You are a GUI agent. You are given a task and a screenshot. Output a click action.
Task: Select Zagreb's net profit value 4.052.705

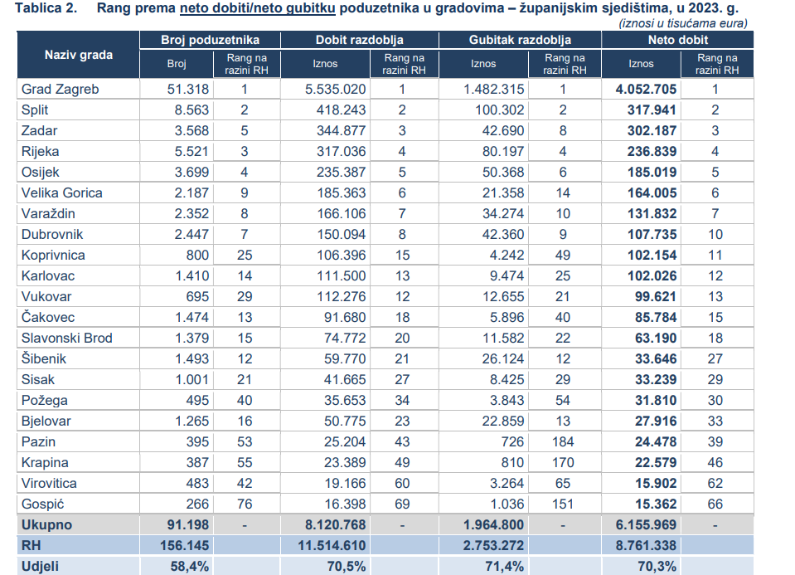(646, 90)
